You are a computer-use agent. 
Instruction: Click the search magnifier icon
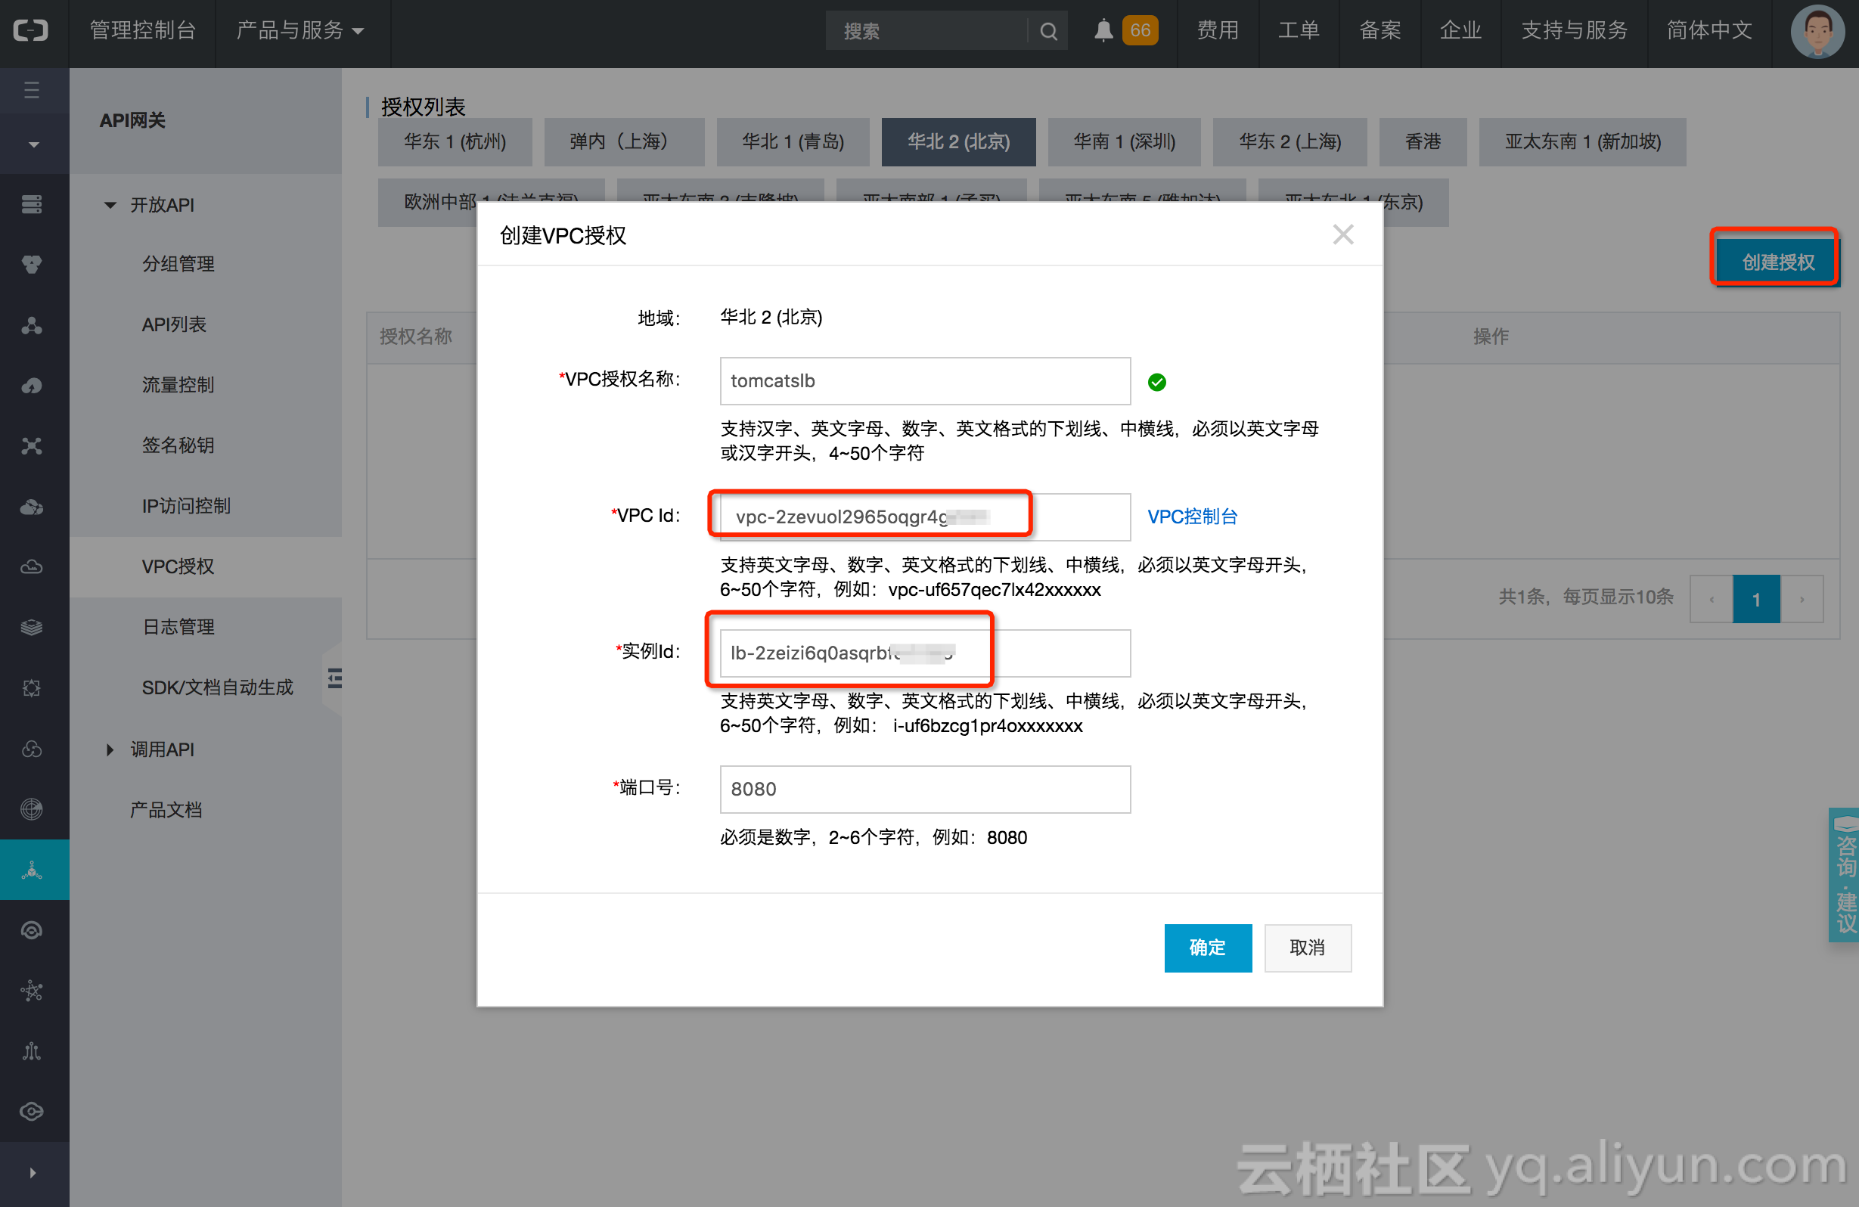point(1048,31)
